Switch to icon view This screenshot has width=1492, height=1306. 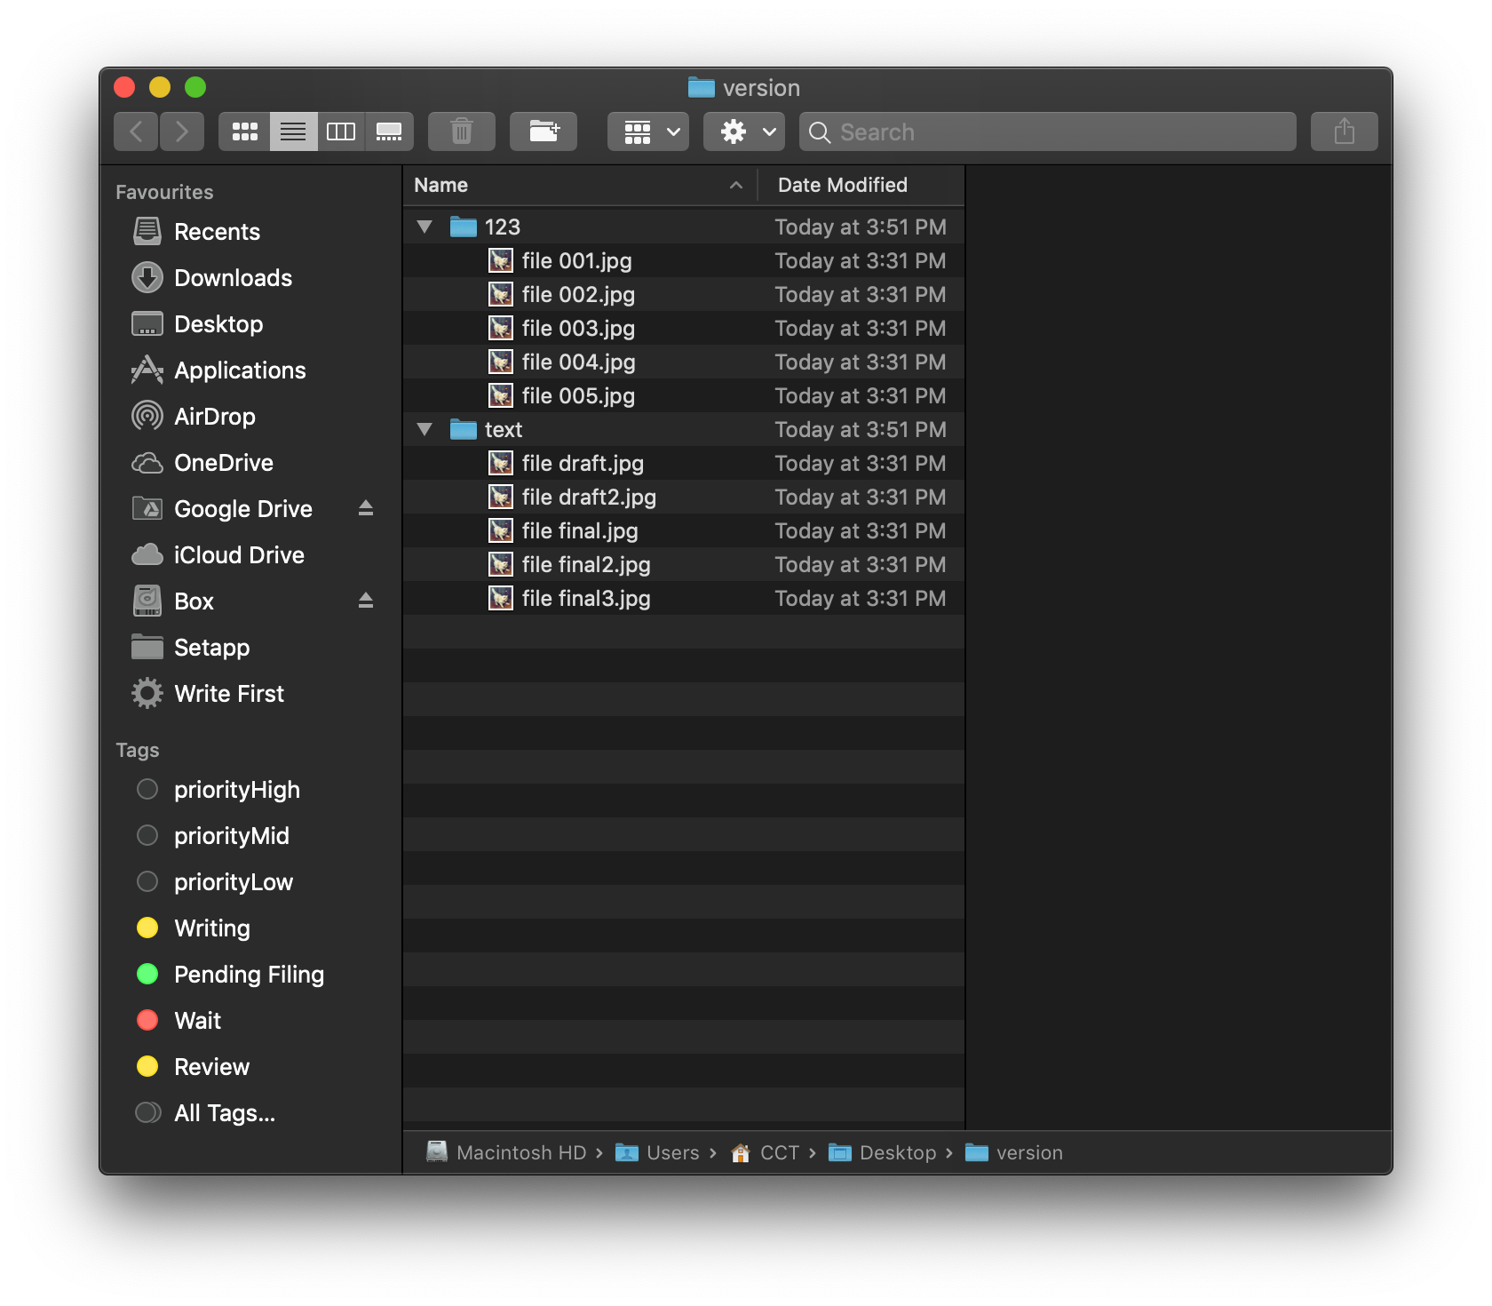[243, 131]
